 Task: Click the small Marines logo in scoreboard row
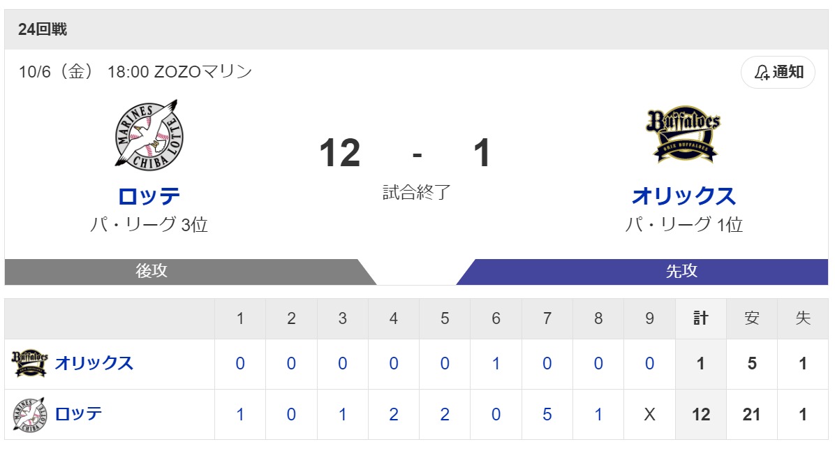point(30,414)
